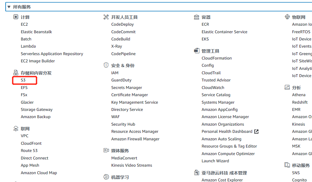This screenshot has height=182, width=312.
Task: Open Personal Health Dashboard external link icon
Action: point(256,132)
